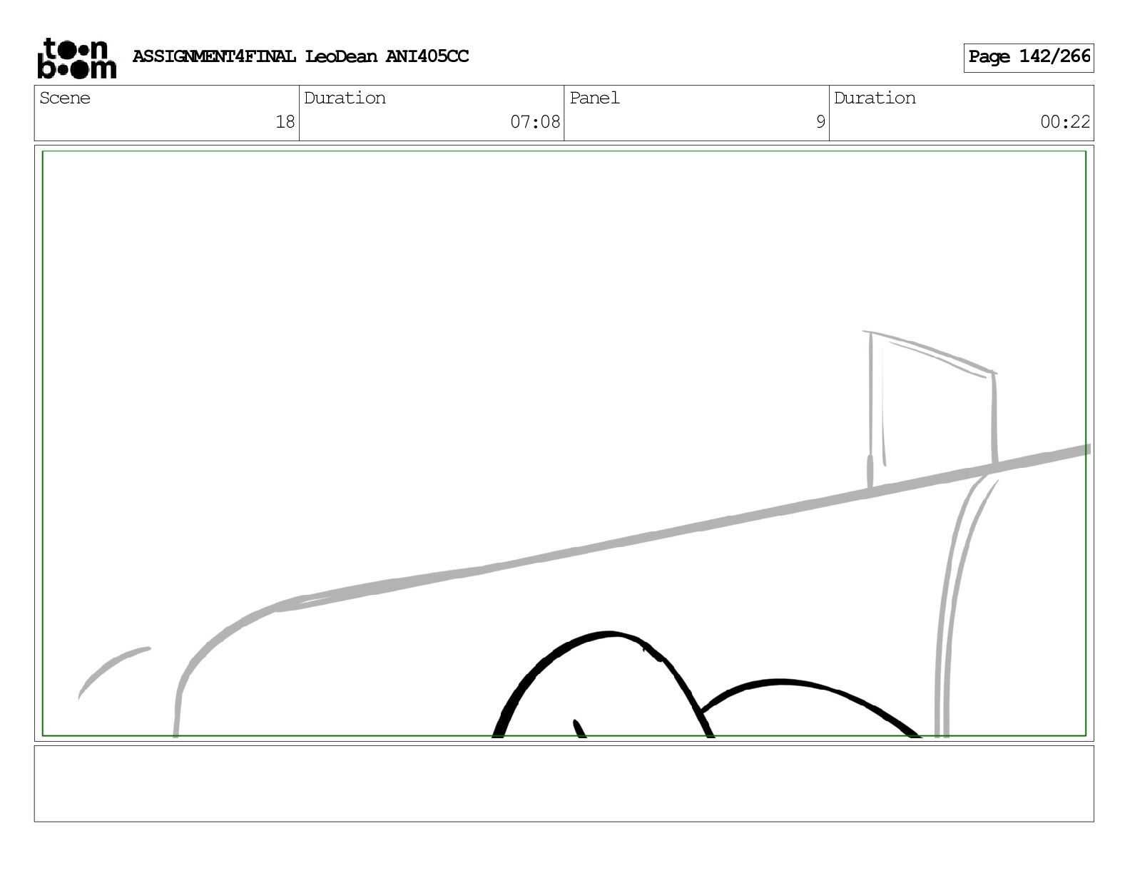
Task: Click the 'Scene' label
Action: (x=65, y=98)
